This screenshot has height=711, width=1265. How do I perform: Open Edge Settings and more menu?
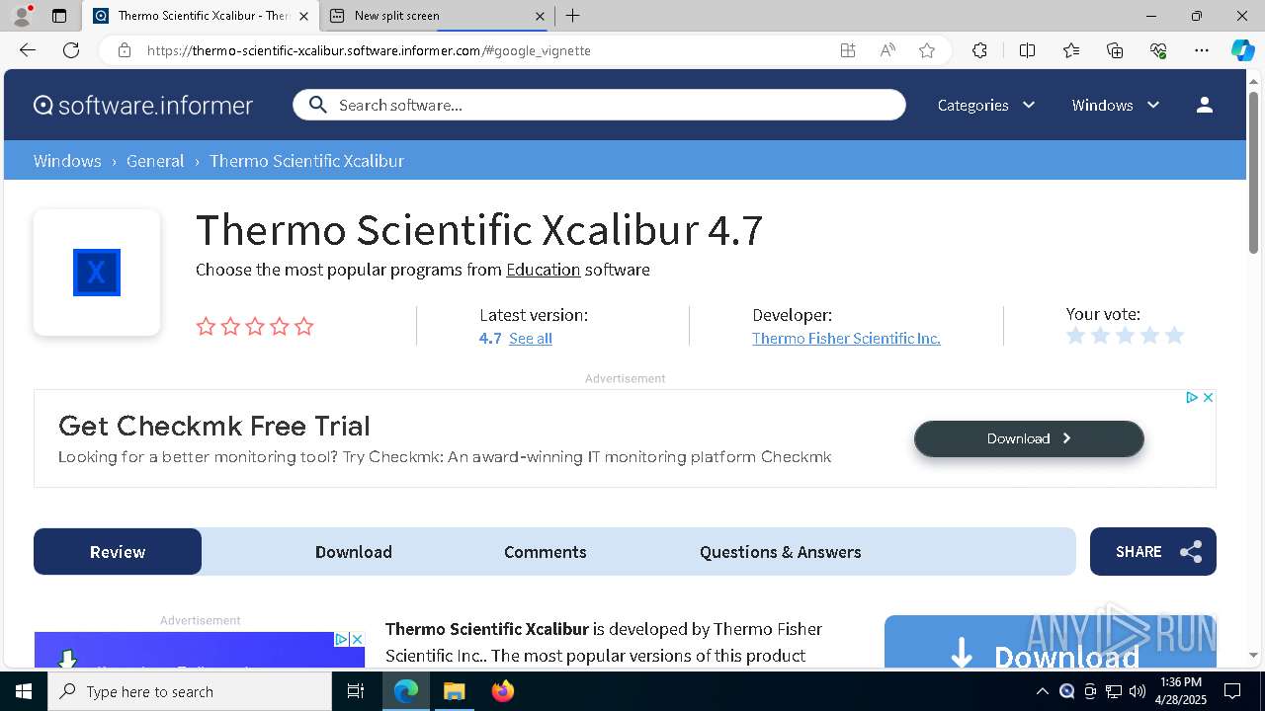point(1202,50)
